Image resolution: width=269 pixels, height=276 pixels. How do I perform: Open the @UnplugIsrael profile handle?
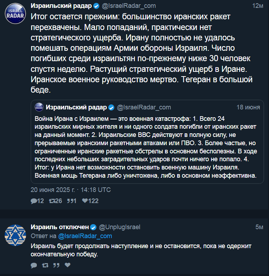click(120, 227)
